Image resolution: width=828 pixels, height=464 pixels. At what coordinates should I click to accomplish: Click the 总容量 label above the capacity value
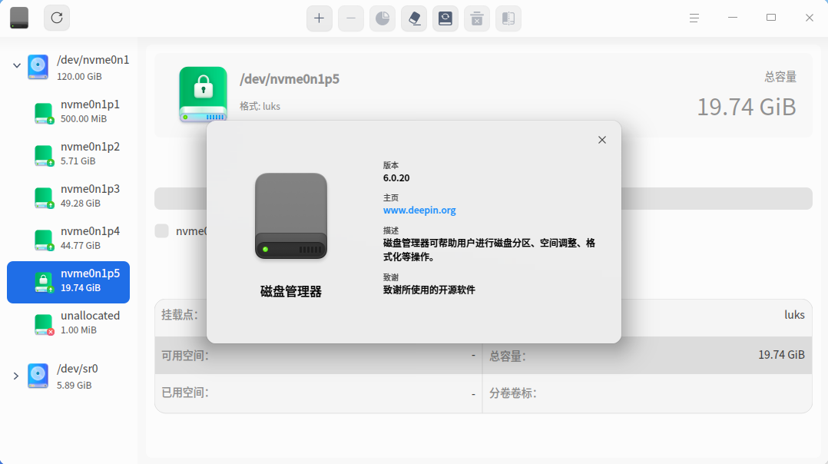click(780, 77)
